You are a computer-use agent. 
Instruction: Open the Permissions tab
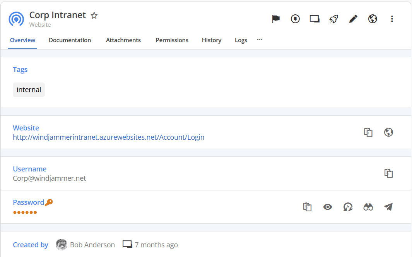click(x=172, y=40)
